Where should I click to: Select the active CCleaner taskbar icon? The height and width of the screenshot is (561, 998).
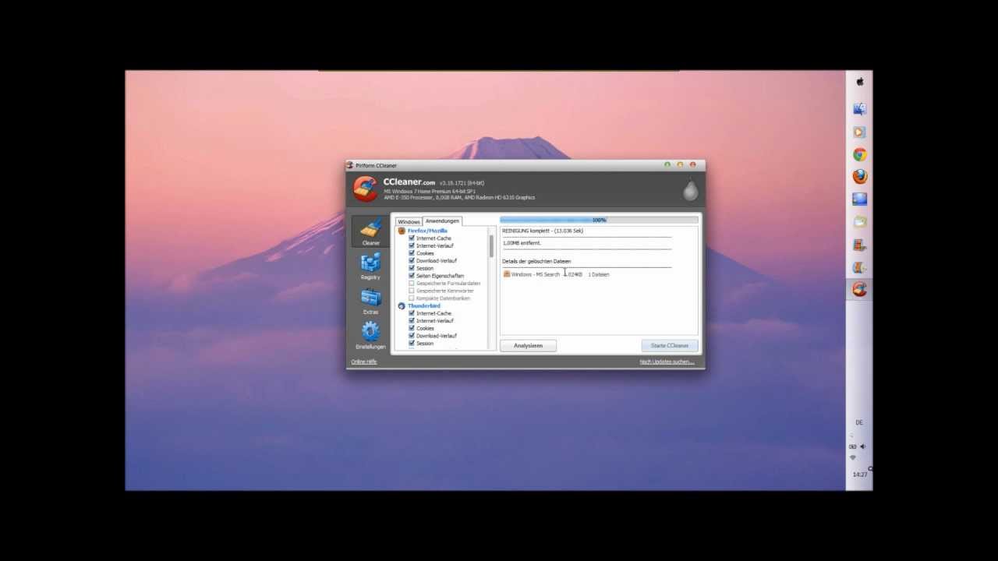point(859,289)
